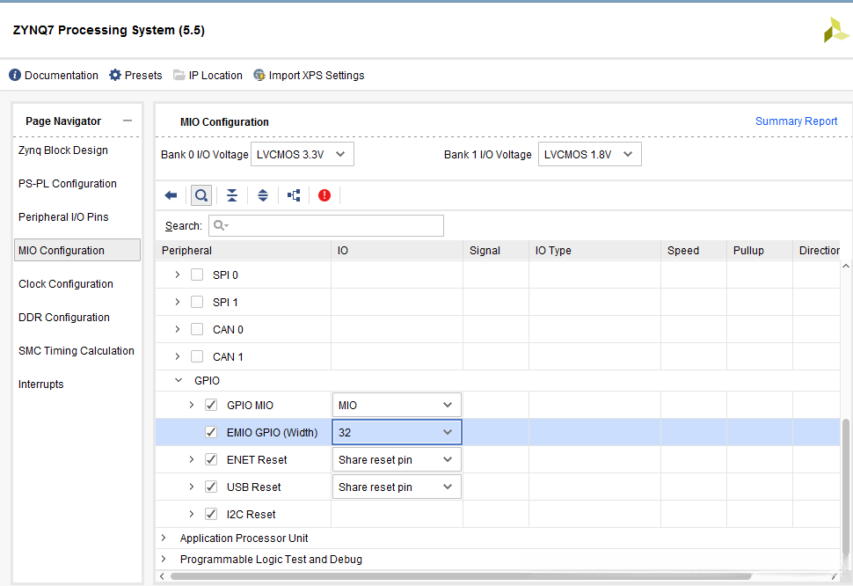Collapse the Page Navigator using minus icon
This screenshot has width=853, height=586.
(x=128, y=121)
